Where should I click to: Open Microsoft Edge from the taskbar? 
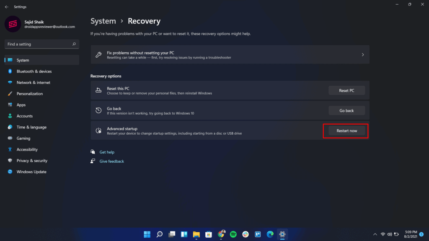point(270,234)
